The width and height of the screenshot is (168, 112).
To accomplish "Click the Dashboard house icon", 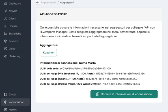I will [x=6, y=4].
